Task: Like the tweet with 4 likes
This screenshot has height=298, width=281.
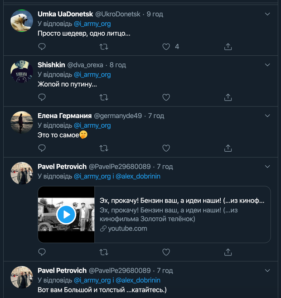Action: pos(166,47)
